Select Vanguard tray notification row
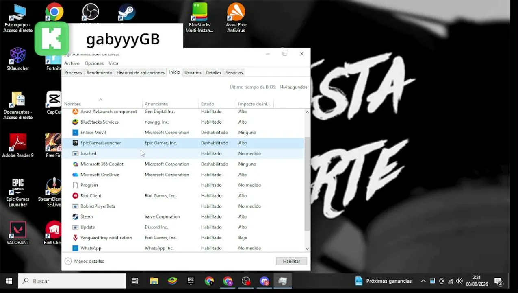 pyautogui.click(x=183, y=238)
